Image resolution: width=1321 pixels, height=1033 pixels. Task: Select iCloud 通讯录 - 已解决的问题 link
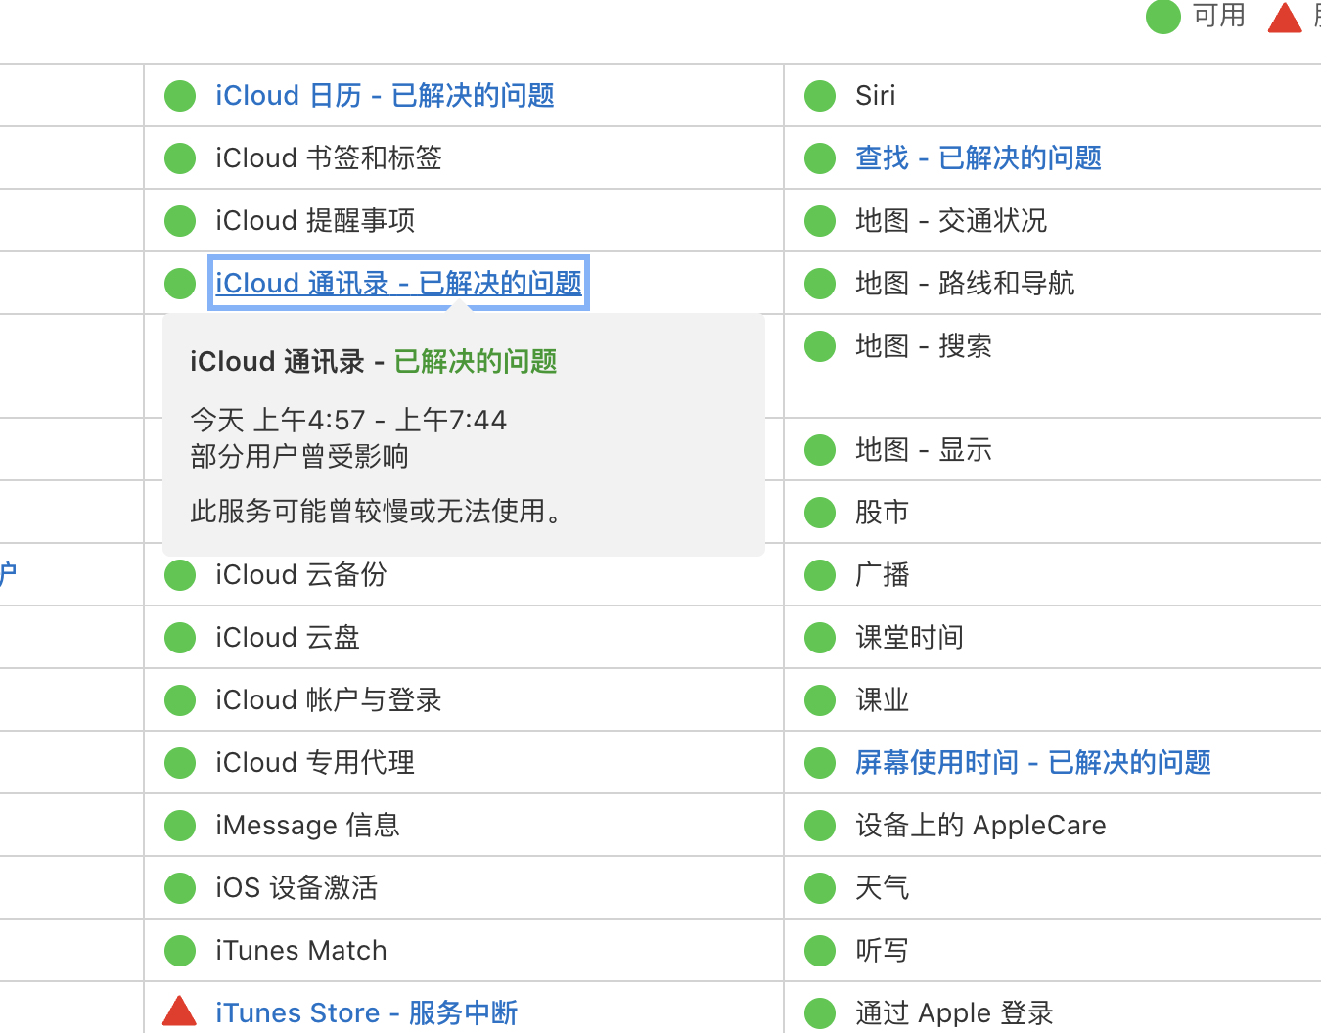398,284
